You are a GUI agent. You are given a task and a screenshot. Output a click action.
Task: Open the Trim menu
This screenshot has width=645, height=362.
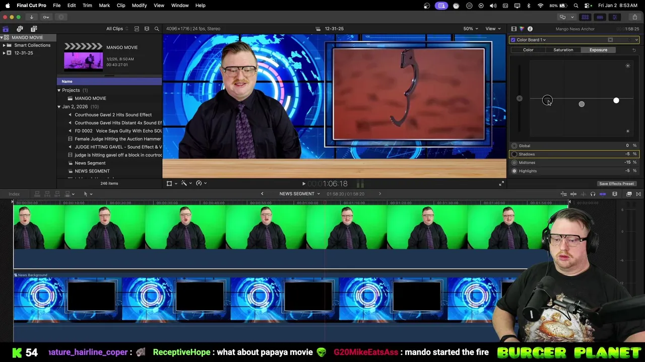[x=87, y=5]
